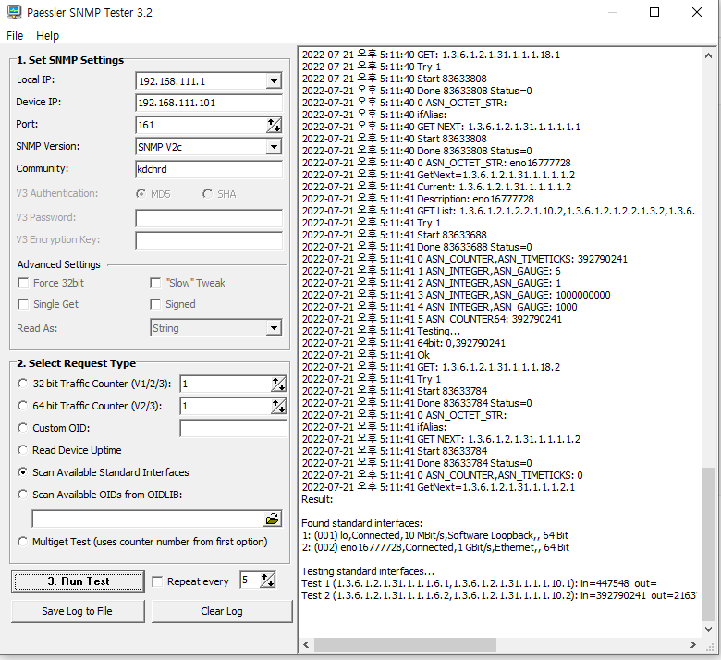Click the Custom OID text field

click(x=234, y=428)
